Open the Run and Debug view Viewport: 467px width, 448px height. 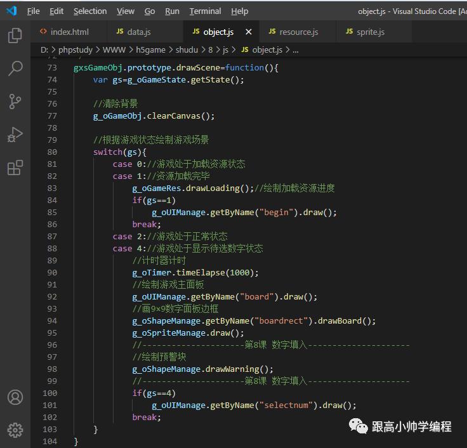(x=15, y=135)
